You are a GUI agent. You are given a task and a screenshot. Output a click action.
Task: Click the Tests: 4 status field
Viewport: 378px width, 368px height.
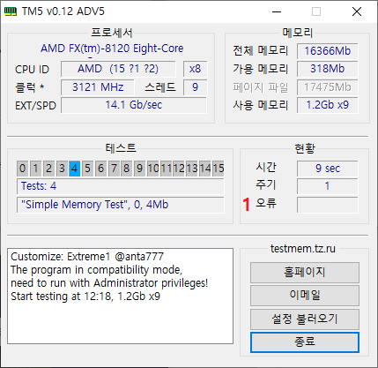tap(121, 186)
